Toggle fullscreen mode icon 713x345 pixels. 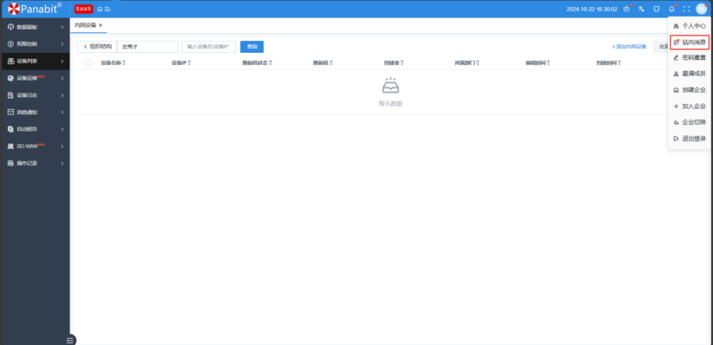point(687,9)
